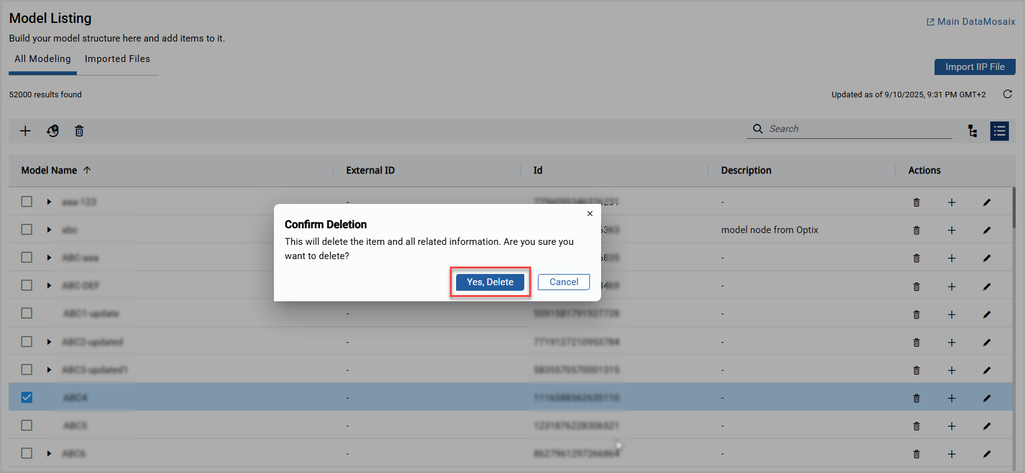1025x473 pixels.
Task: Confirm with Yes, Delete button
Action: 490,282
